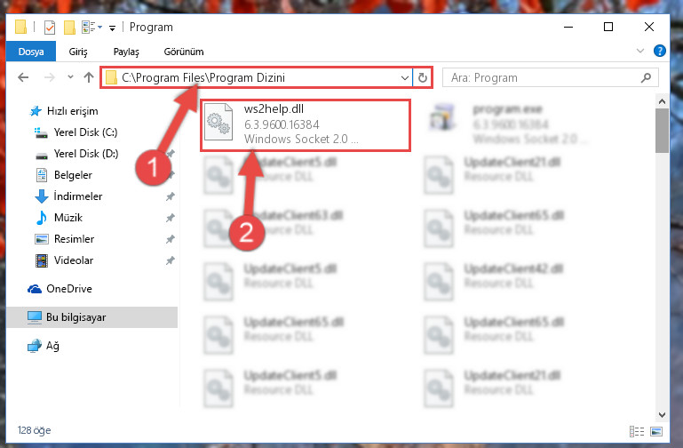Open the Dosya tab
Screen dimensions: 683x448
pos(31,52)
